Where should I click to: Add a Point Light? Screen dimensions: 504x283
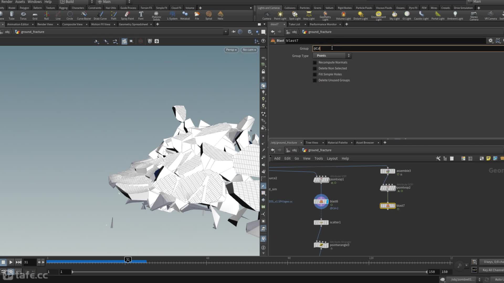point(280,15)
